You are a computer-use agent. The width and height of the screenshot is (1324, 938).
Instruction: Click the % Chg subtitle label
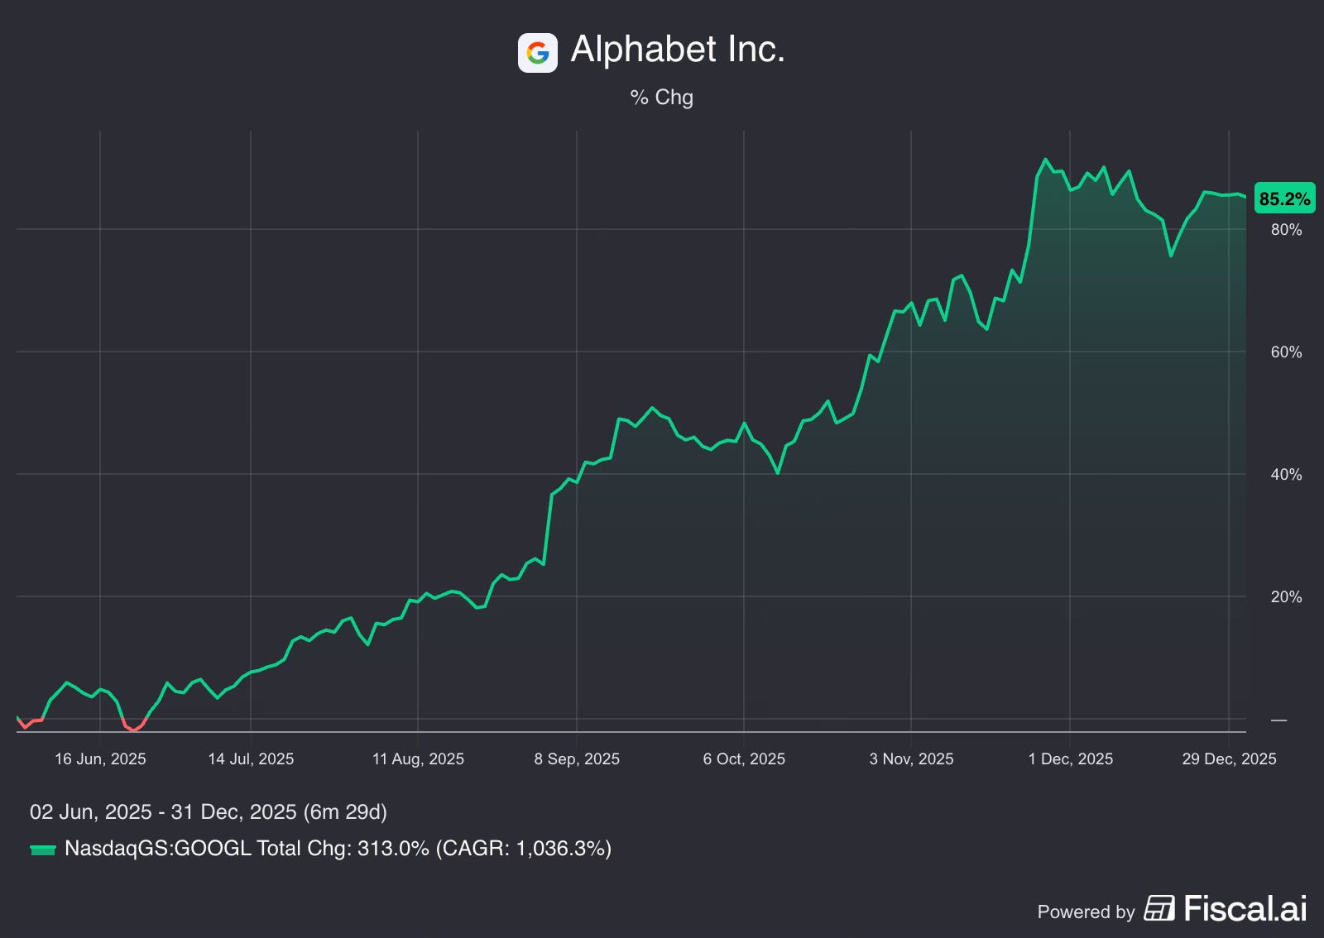pyautogui.click(x=662, y=98)
